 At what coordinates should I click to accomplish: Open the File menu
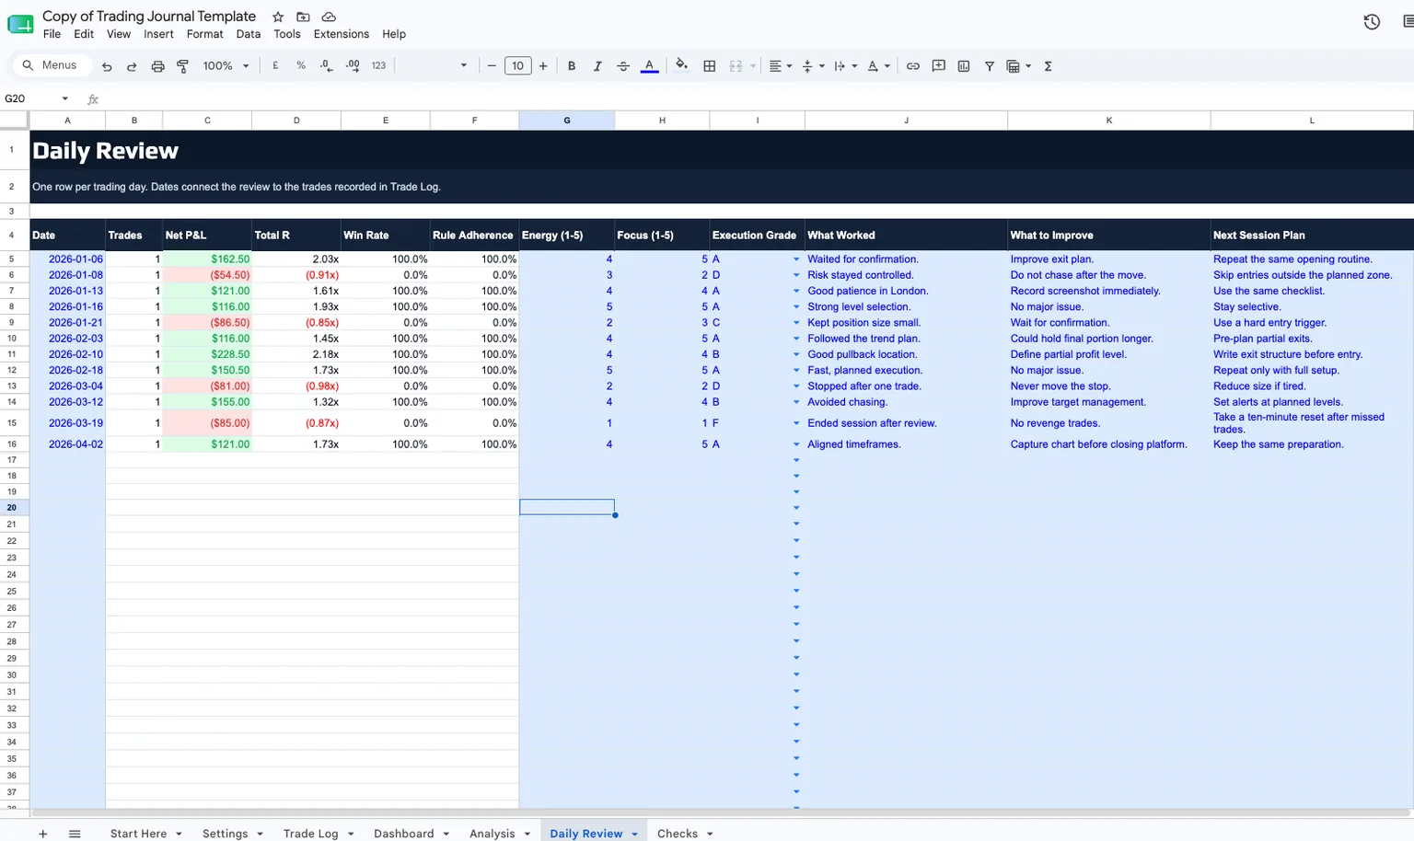click(52, 34)
